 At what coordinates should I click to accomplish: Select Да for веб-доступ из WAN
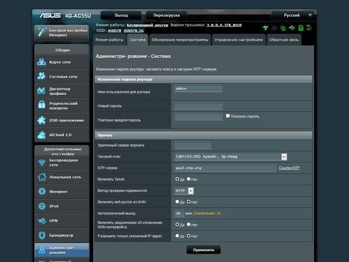[177, 201]
